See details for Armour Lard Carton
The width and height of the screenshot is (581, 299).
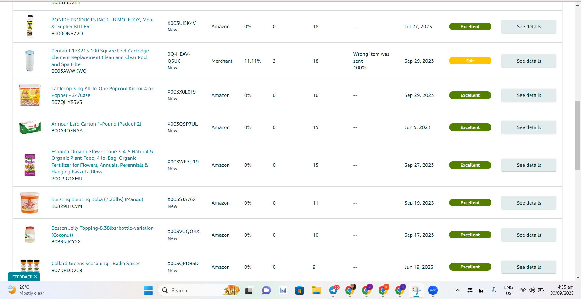tap(529, 127)
